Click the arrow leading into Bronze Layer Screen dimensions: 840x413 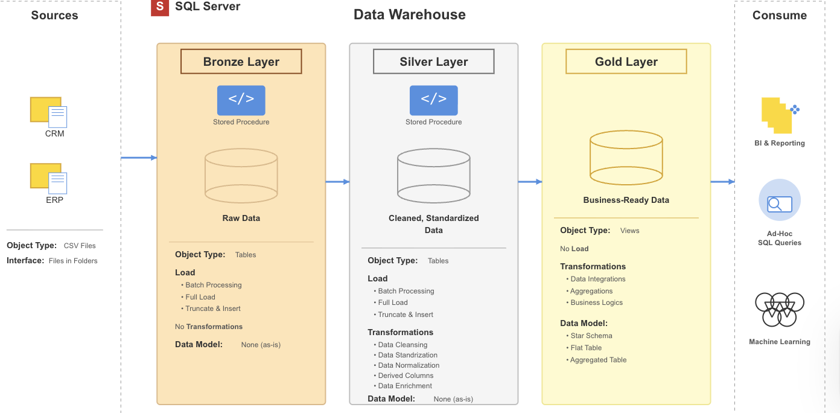click(x=139, y=157)
